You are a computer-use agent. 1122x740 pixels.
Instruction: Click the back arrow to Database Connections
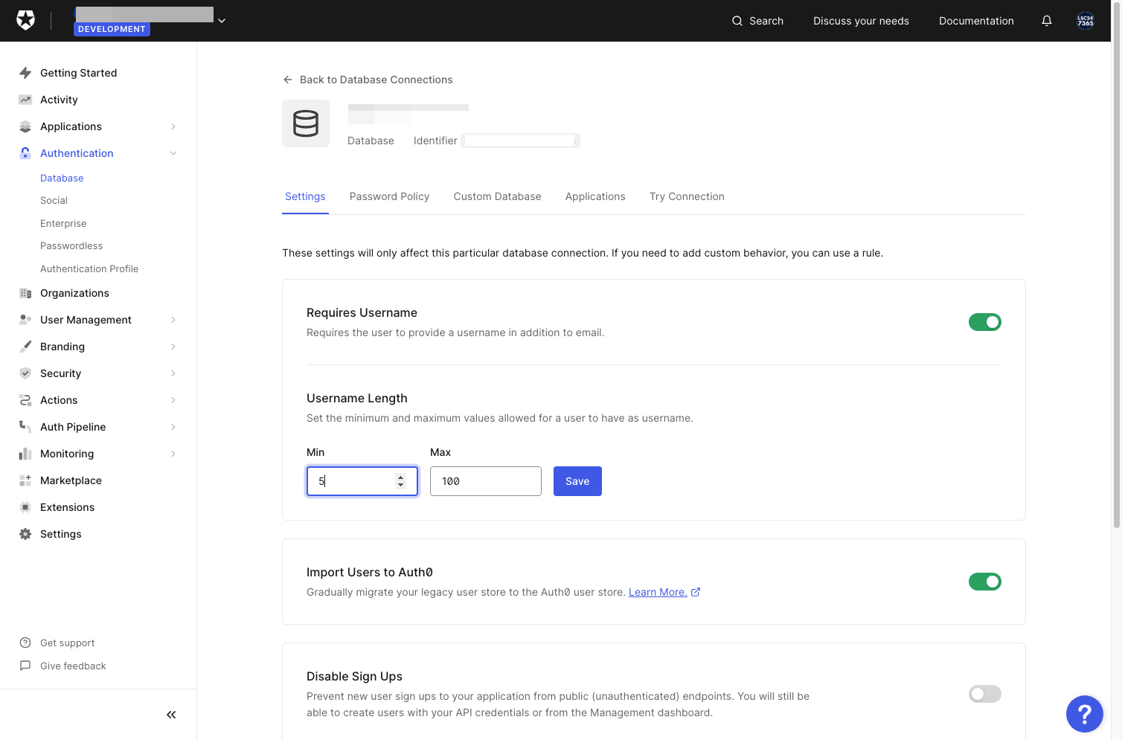point(288,80)
